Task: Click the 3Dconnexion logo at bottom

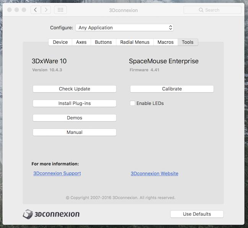Action: pyautogui.click(x=51, y=214)
